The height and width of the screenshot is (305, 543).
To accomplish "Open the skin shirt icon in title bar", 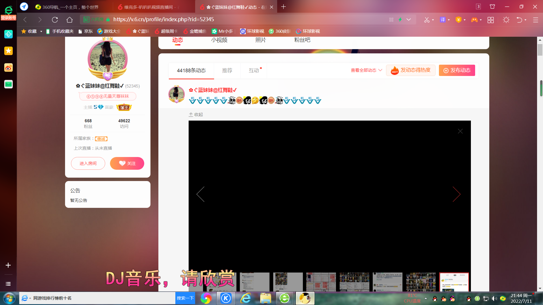I will click(x=492, y=6).
